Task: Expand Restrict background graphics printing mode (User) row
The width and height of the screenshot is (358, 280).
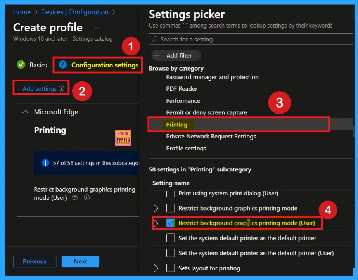Action: 156,223
